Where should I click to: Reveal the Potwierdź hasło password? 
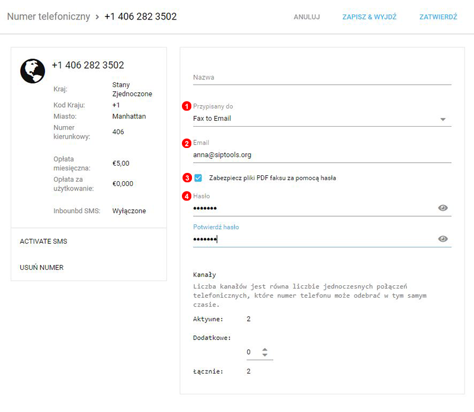click(443, 239)
